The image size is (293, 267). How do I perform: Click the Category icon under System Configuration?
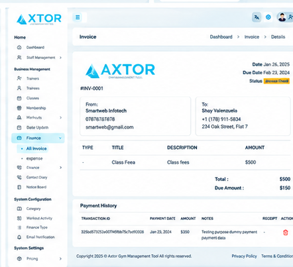pos(19,209)
